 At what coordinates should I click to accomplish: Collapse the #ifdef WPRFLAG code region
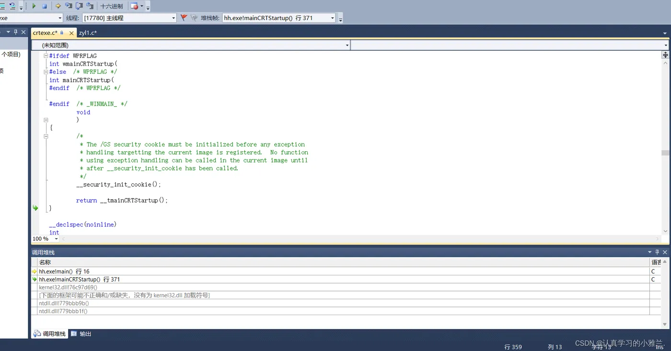coord(46,56)
